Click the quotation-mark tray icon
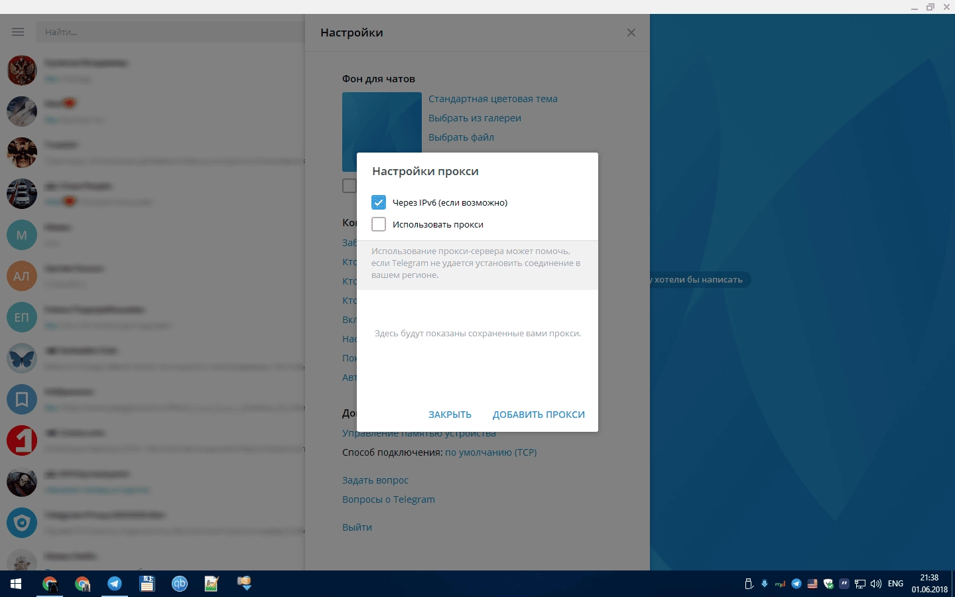 (x=844, y=584)
